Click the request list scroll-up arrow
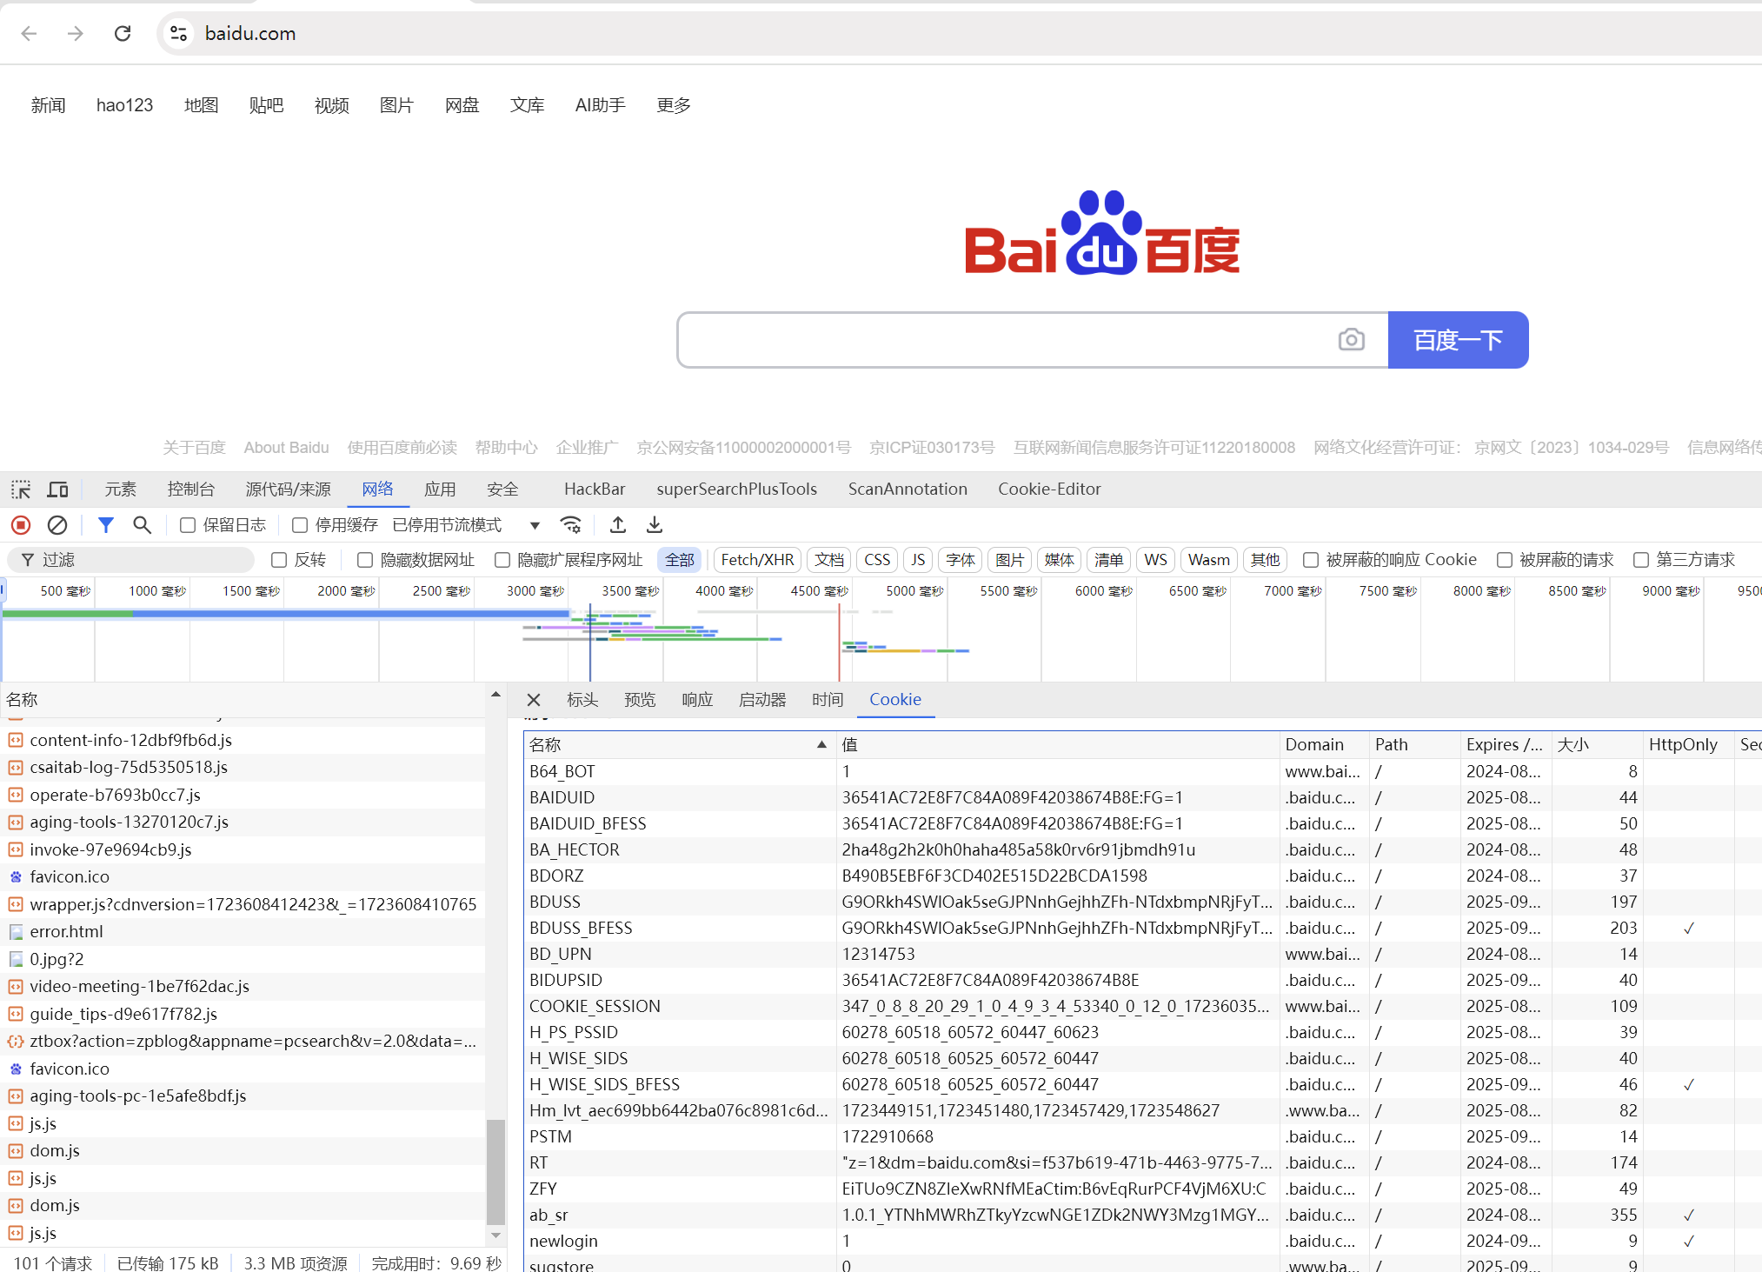The image size is (1762, 1272). pyautogui.click(x=495, y=695)
